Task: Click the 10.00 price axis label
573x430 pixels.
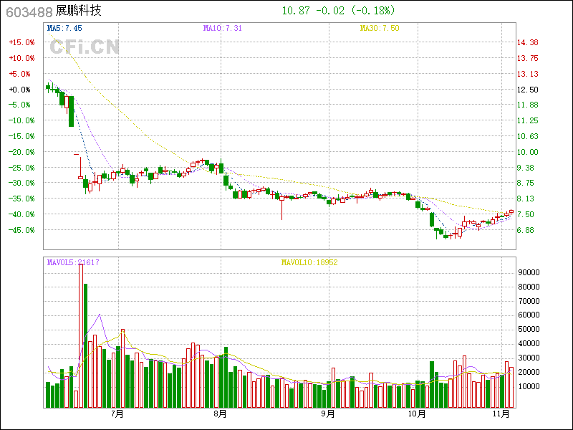Action: pyautogui.click(x=528, y=152)
